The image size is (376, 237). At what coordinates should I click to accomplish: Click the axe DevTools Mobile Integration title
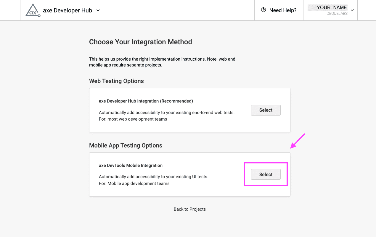tap(131, 165)
